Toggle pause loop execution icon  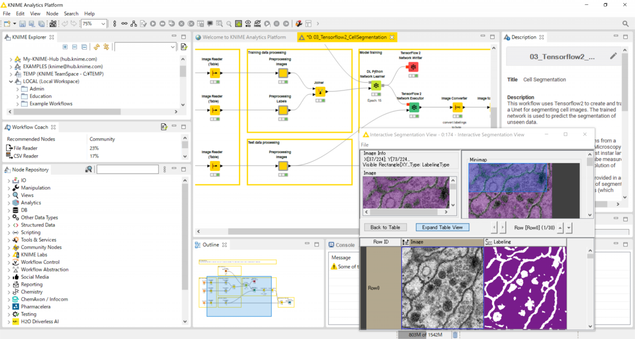[x=276, y=23]
